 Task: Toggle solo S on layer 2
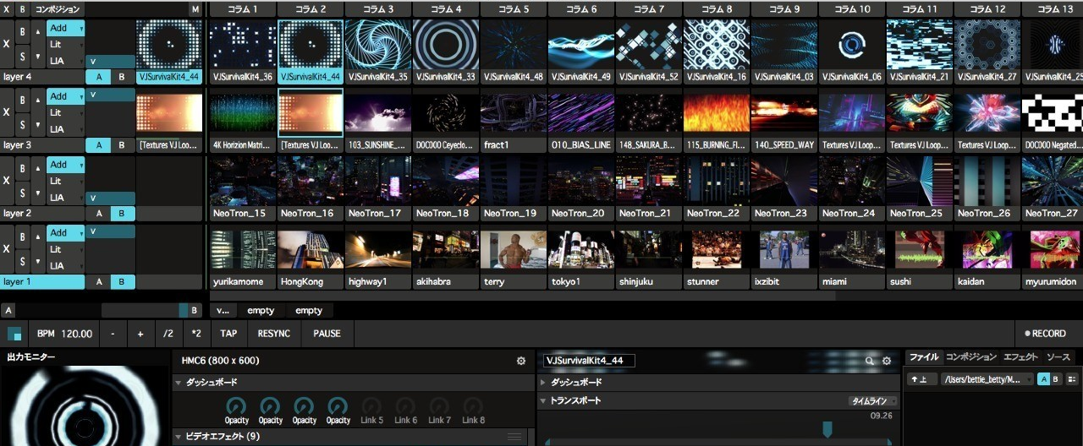coord(23,193)
